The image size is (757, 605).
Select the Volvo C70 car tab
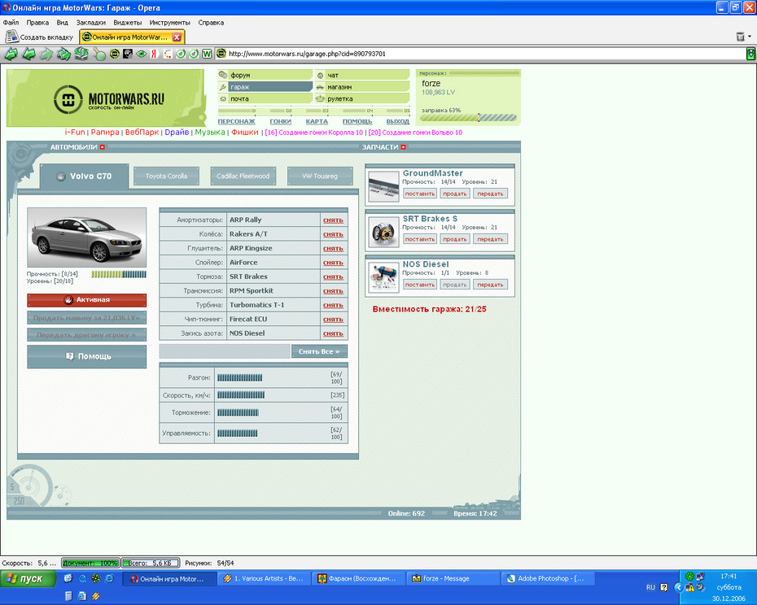pos(85,176)
